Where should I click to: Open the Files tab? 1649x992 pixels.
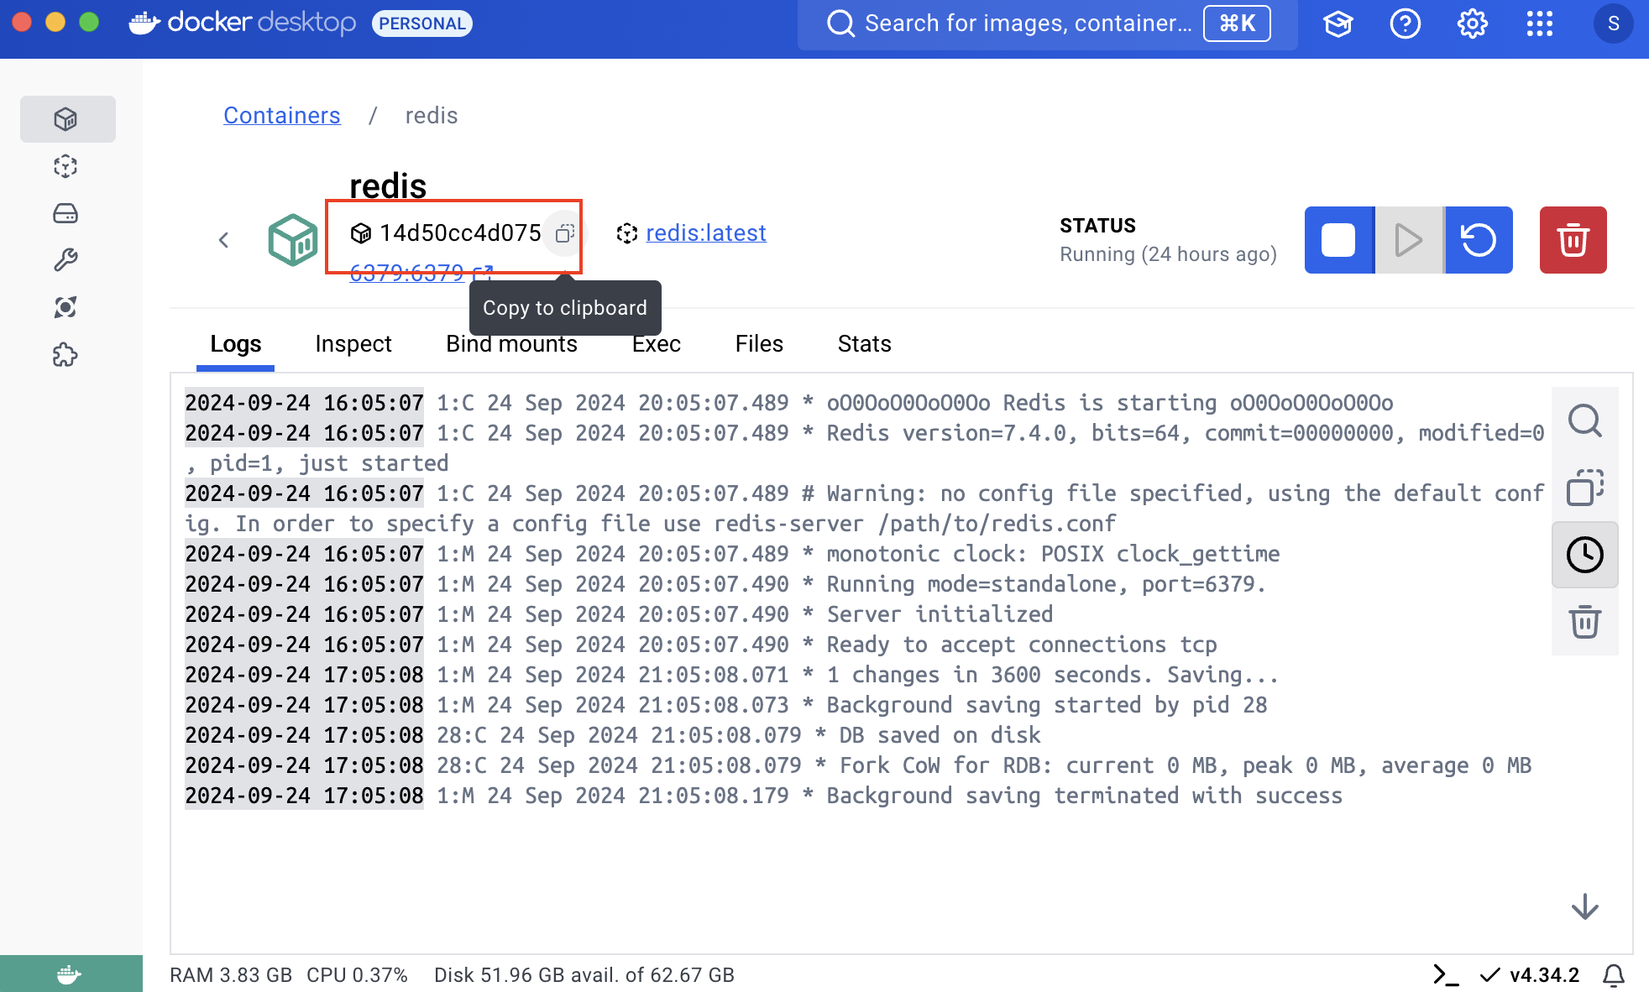pos(759,344)
